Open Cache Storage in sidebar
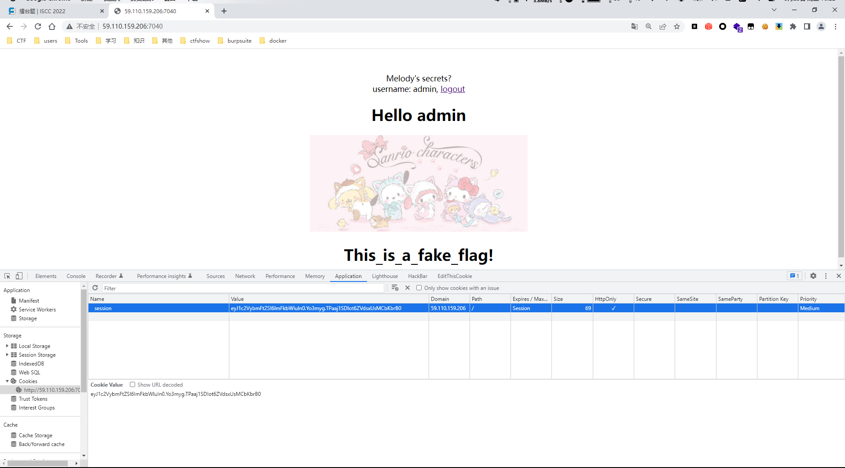The image size is (845, 468). [x=36, y=435]
